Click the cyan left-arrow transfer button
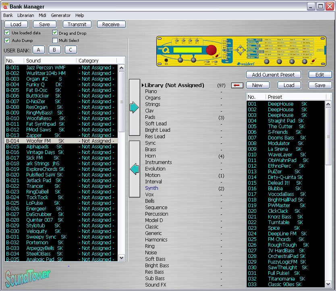Image resolution: width=336 pixels, height=291 pixels. click(134, 169)
